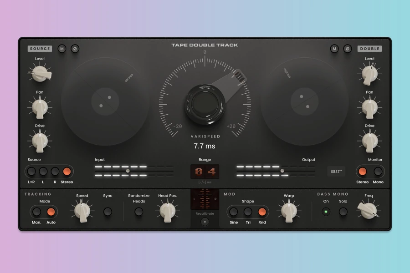This screenshot has height=273, width=410.
Task: Toggle Bass Mono On switch
Action: click(326, 212)
